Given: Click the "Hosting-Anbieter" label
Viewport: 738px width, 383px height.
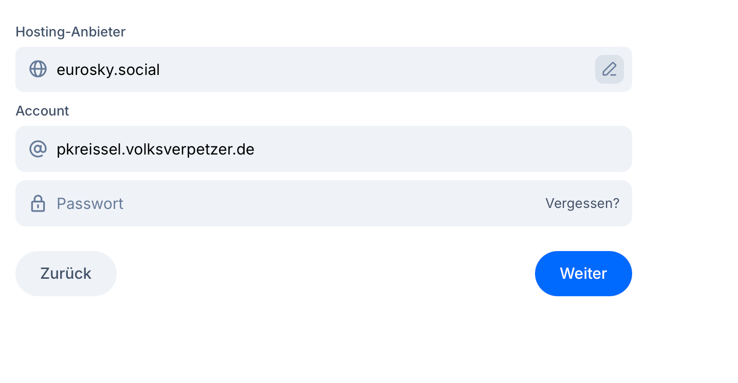Looking at the screenshot, I should pyautogui.click(x=70, y=32).
